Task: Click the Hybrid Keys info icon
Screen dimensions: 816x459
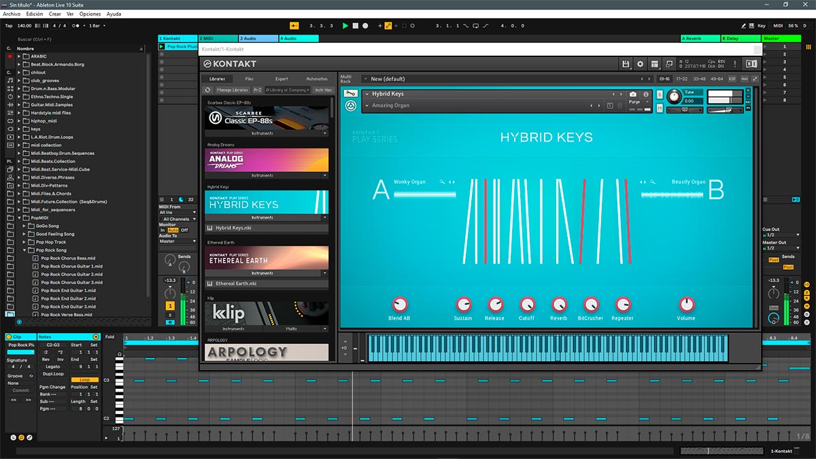Action: [645, 94]
